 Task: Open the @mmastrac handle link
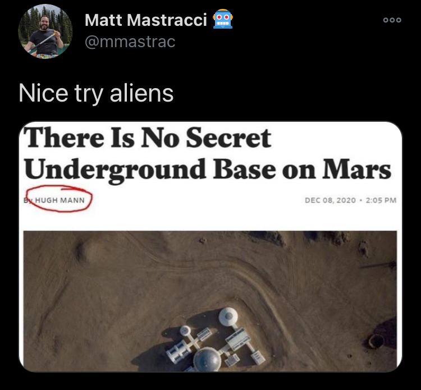coord(130,42)
